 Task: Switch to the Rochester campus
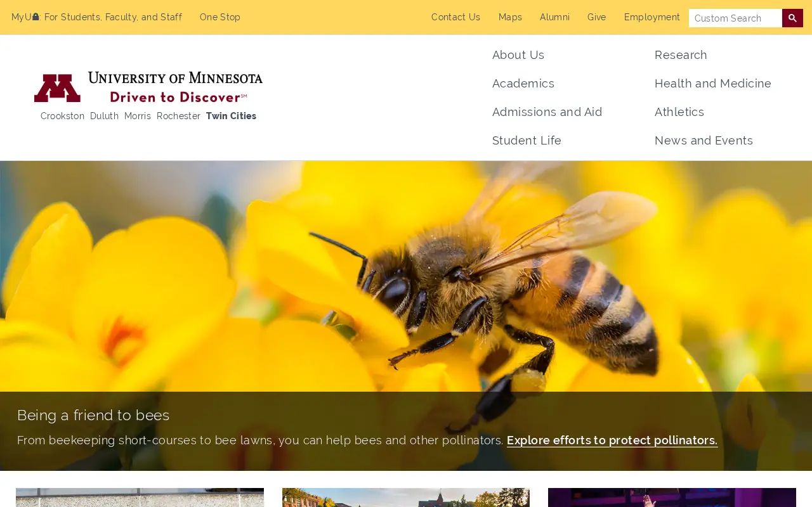click(178, 116)
